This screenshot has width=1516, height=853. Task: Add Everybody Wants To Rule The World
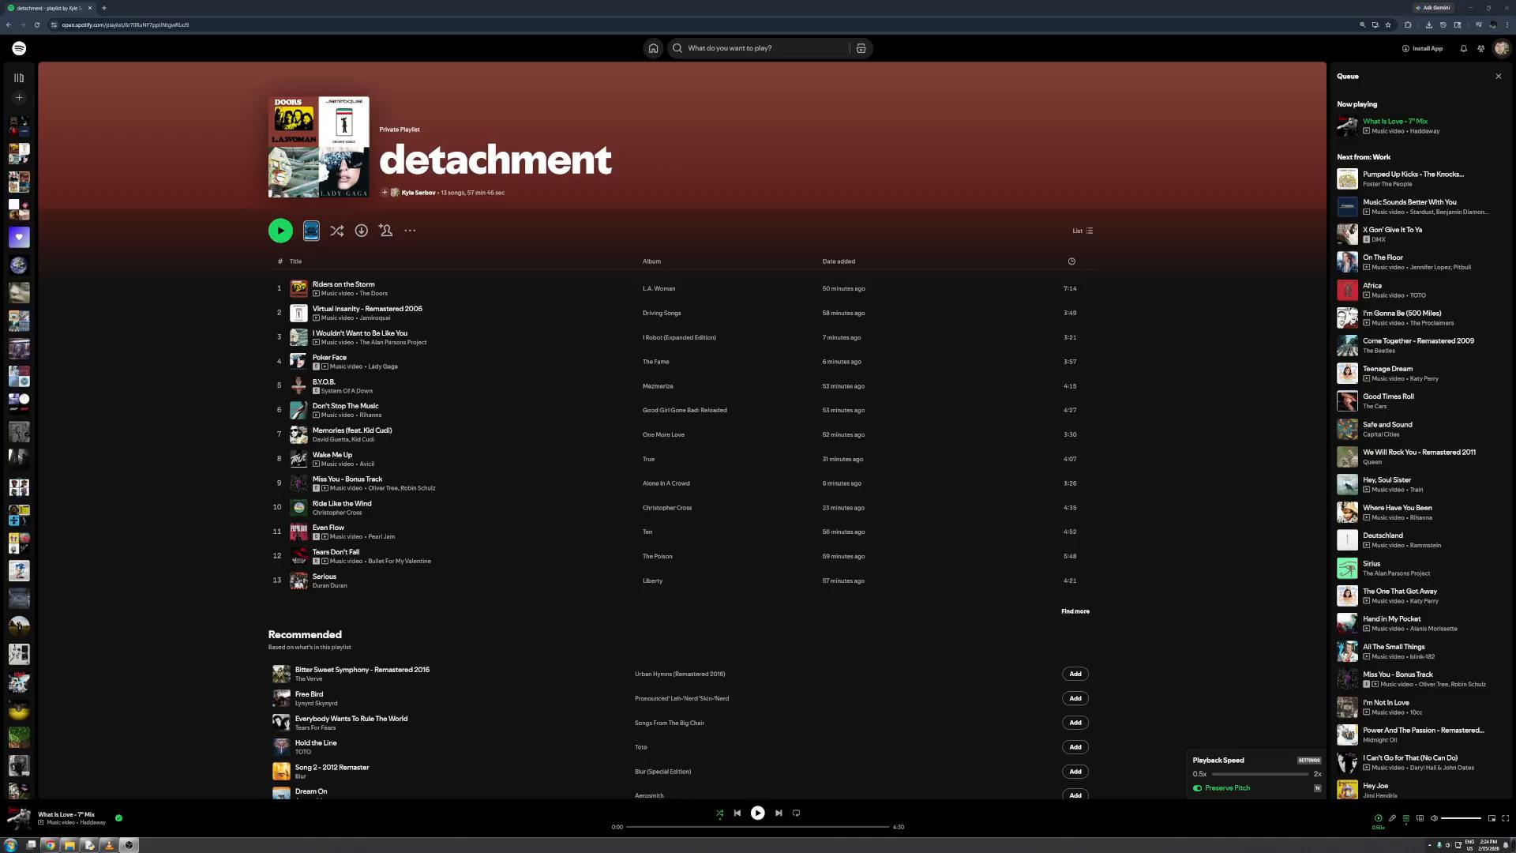coord(1075,723)
